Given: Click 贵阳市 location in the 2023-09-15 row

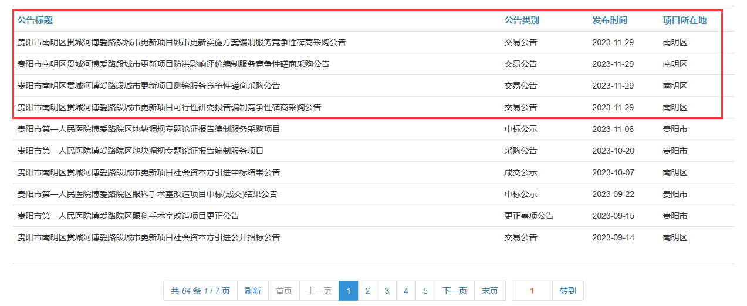Looking at the screenshot, I should (675, 216).
